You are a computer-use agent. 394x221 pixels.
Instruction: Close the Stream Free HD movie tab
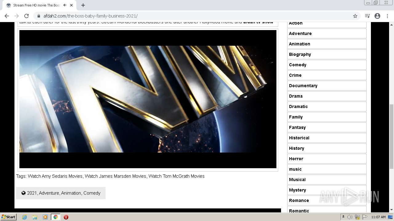tap(71, 5)
